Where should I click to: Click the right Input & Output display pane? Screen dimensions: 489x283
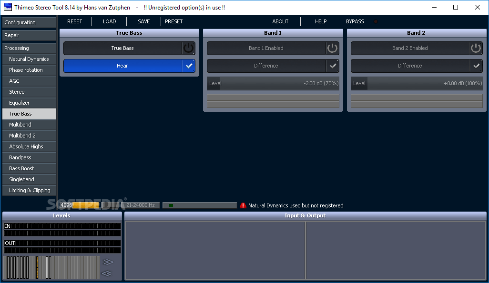pyautogui.click(x=396, y=250)
